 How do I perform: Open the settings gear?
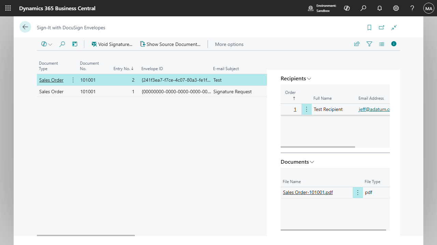pos(396,8)
